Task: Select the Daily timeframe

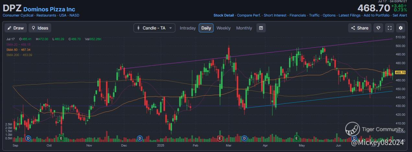Action: pyautogui.click(x=206, y=28)
